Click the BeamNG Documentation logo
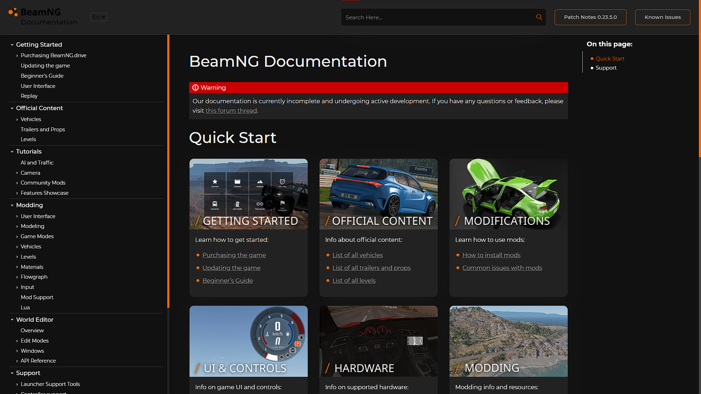This screenshot has width=701, height=394. click(x=43, y=17)
